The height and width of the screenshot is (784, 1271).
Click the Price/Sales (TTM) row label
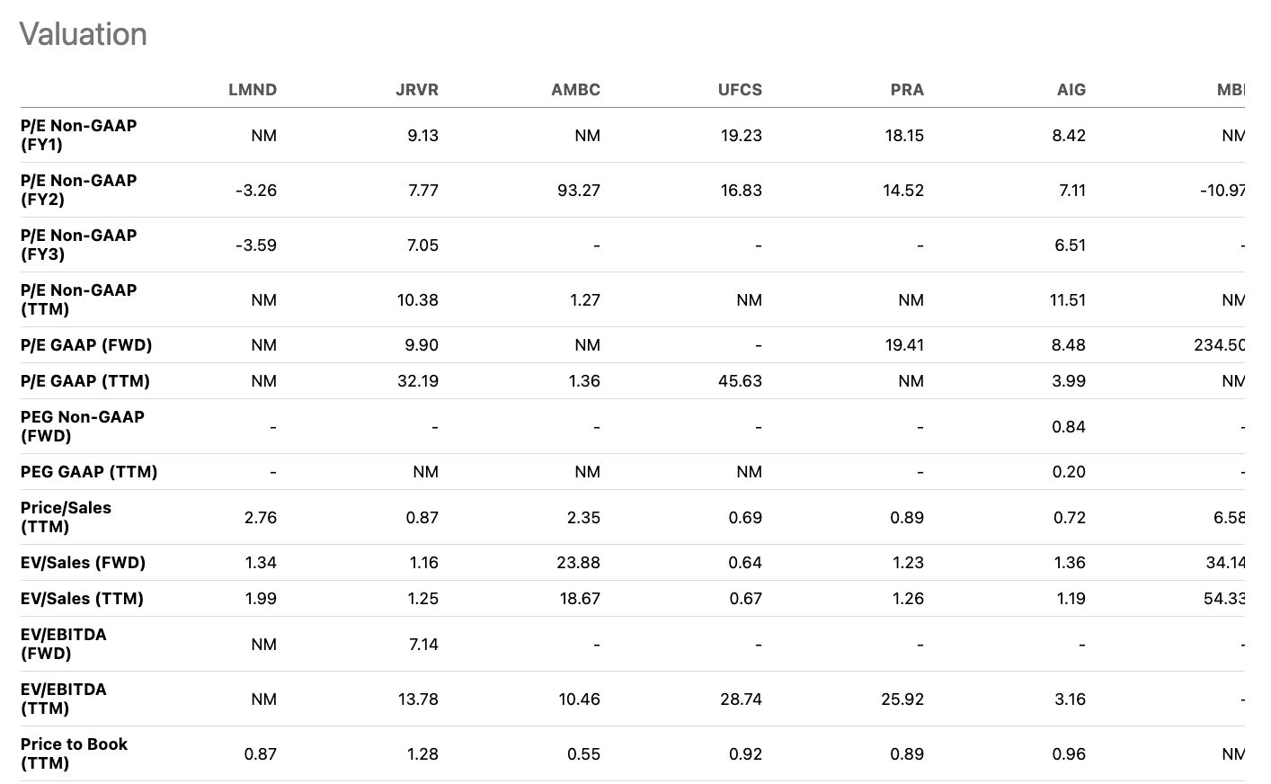pos(66,517)
